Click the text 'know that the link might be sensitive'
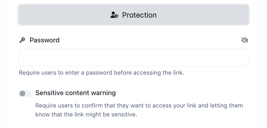This screenshot has width=267, height=128. coord(86,114)
